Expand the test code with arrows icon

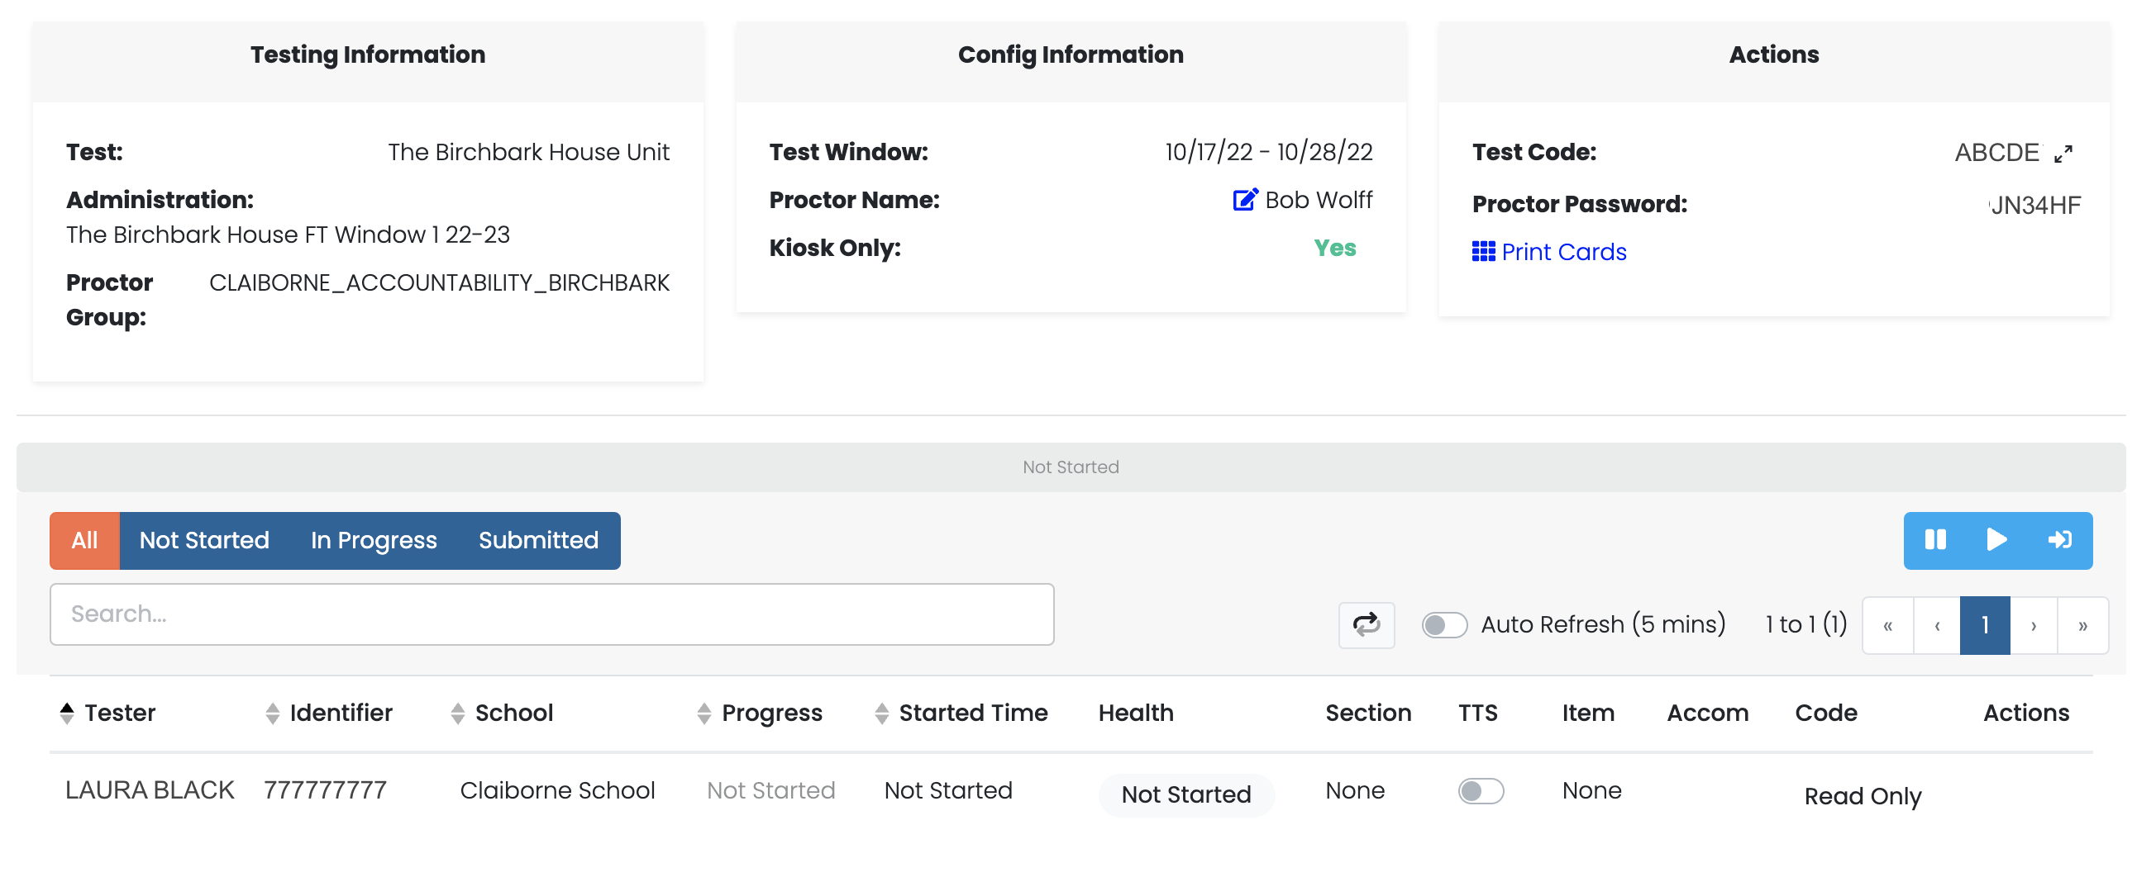[x=2063, y=154]
